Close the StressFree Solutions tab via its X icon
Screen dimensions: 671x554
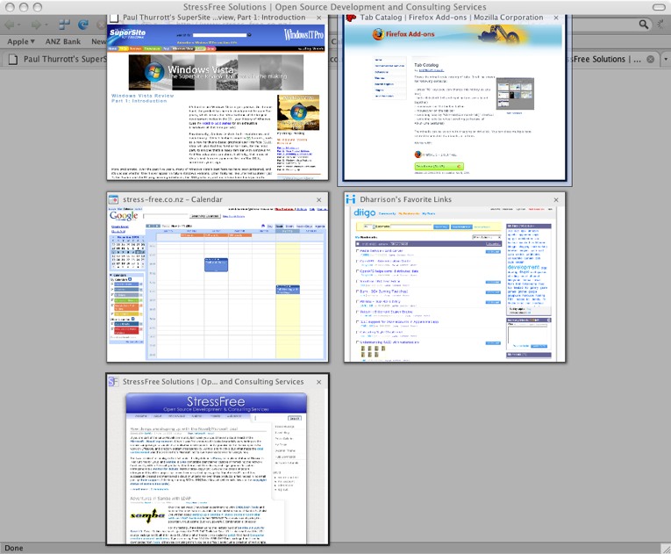coord(650,59)
